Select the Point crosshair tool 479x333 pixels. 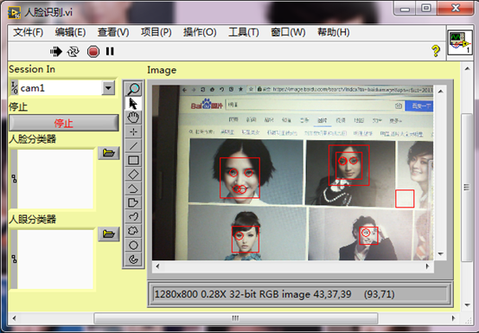click(133, 131)
